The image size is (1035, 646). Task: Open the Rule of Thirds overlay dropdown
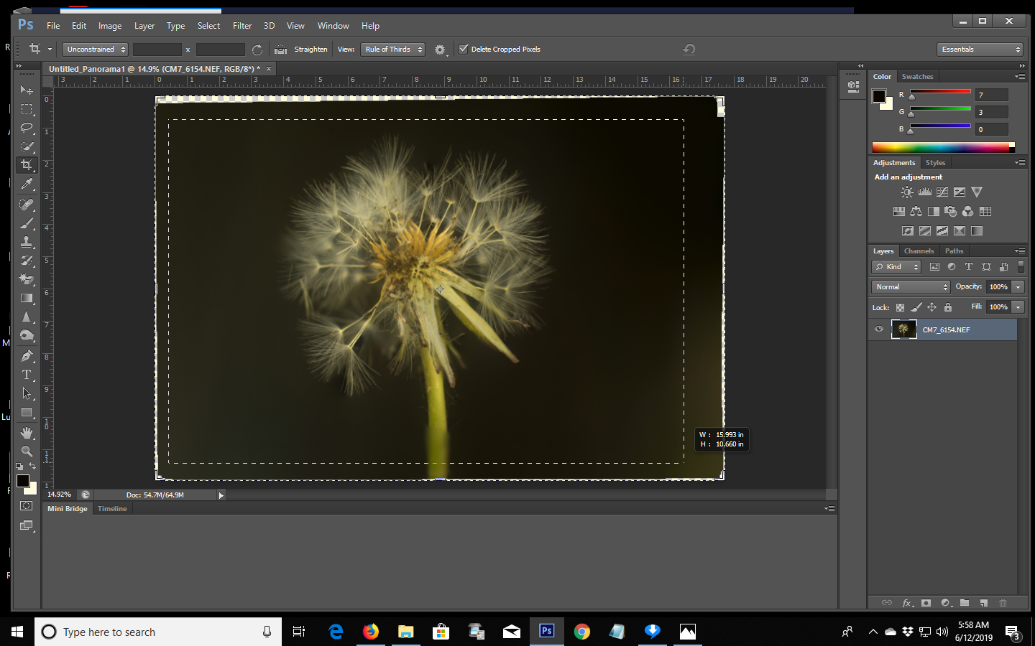click(393, 50)
